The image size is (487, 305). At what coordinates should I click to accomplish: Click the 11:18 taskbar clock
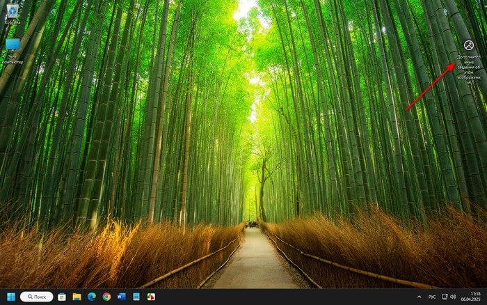[475, 293]
